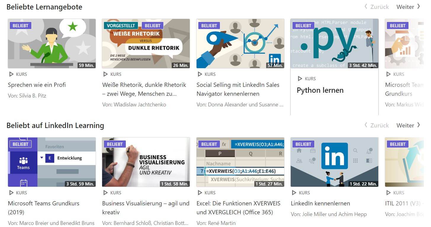Screen dimensions: 431x227
Task: Click the KURS play icon above LinkedIn kennenlernen
Action: pos(294,193)
